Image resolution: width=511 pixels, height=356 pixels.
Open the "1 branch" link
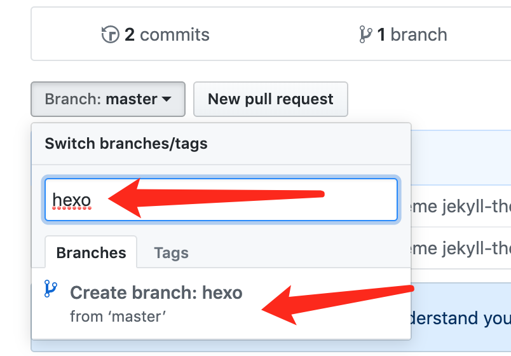(403, 34)
